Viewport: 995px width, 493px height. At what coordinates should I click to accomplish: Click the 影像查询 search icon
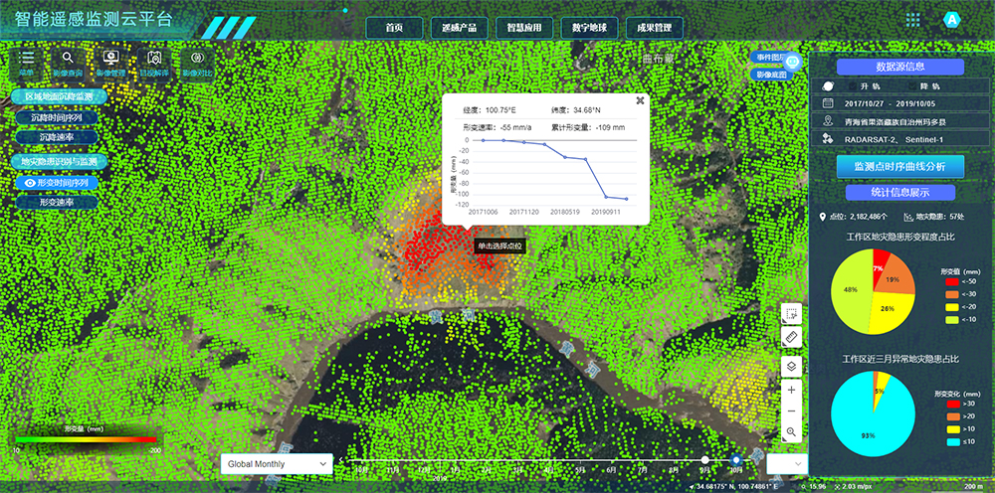click(68, 60)
